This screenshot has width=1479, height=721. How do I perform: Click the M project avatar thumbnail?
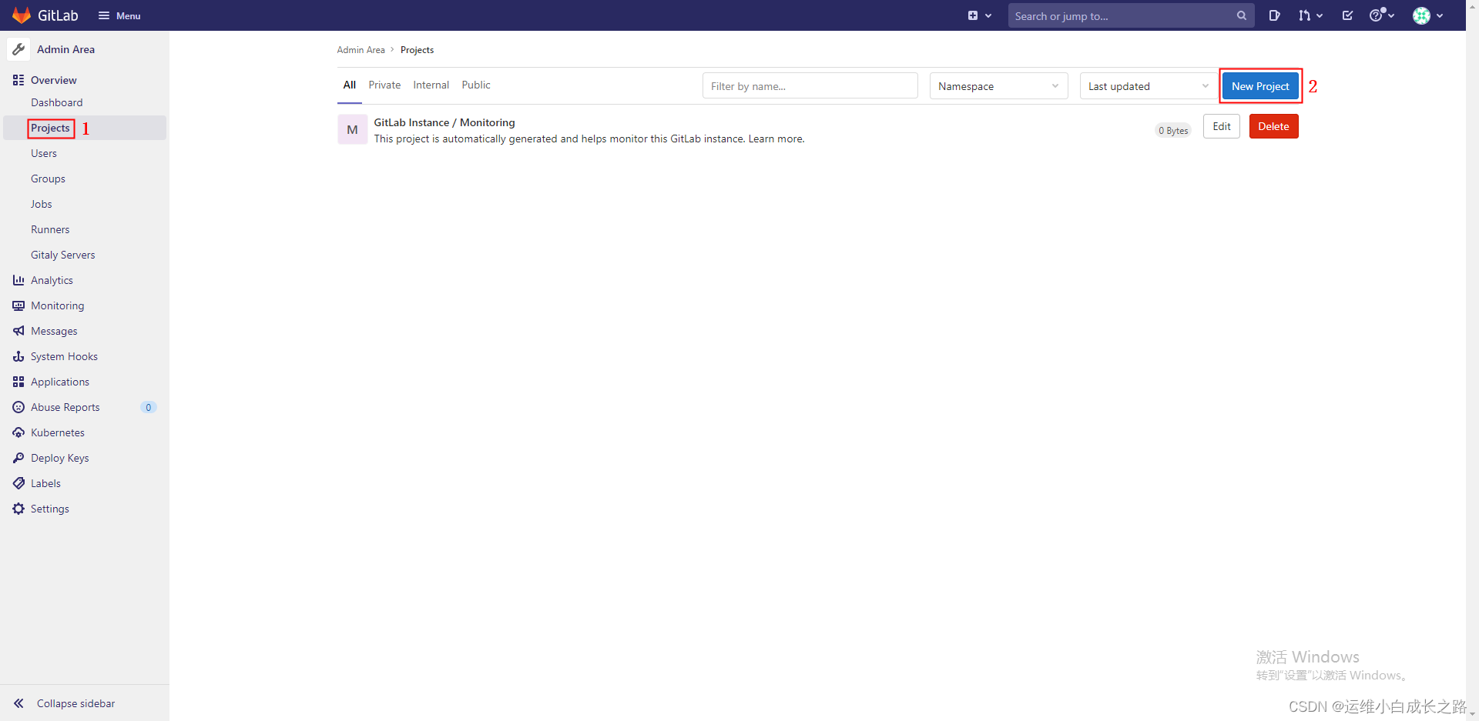point(352,129)
